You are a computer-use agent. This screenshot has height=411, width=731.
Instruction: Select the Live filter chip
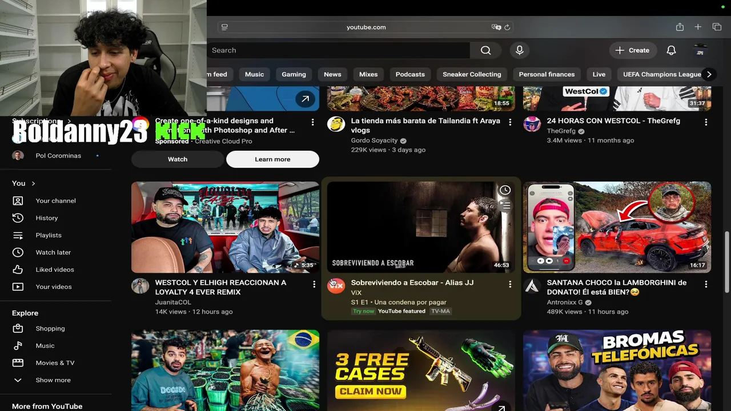pos(599,74)
